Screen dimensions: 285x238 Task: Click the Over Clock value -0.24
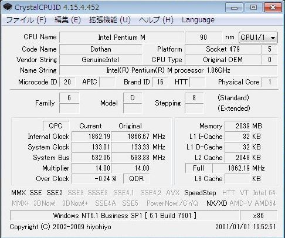click(91, 179)
